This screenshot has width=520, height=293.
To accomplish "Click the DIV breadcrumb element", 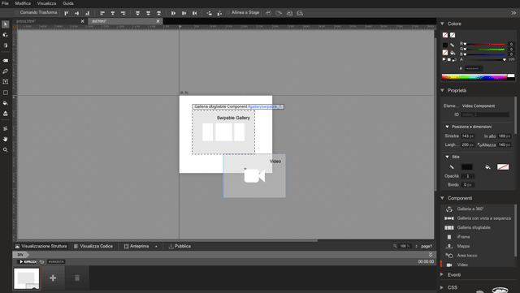I will pyautogui.click(x=20, y=255).
